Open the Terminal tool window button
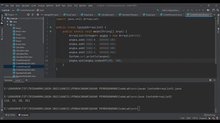Image resolution: width=220 pixels, height=123 pixels. pos(23,115)
